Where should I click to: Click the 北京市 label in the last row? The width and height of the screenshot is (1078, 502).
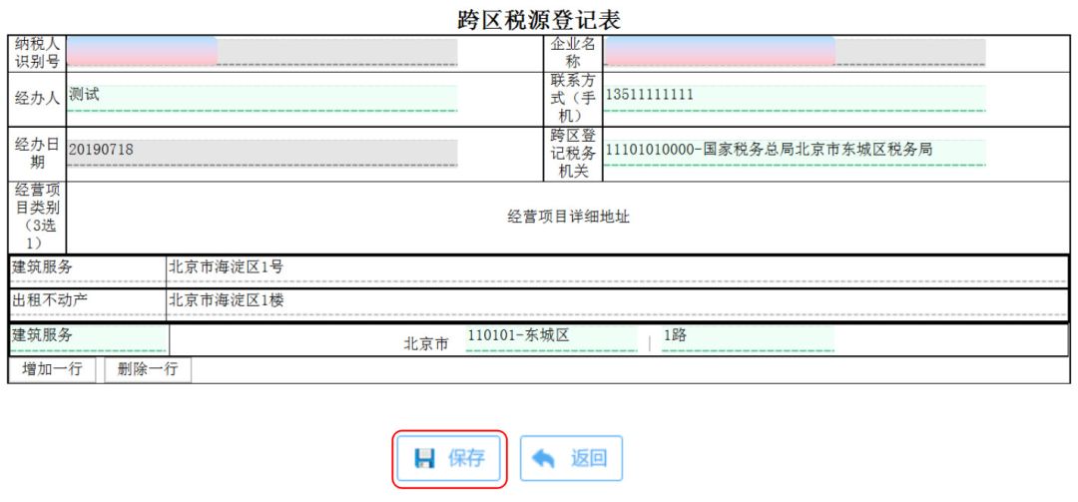425,344
